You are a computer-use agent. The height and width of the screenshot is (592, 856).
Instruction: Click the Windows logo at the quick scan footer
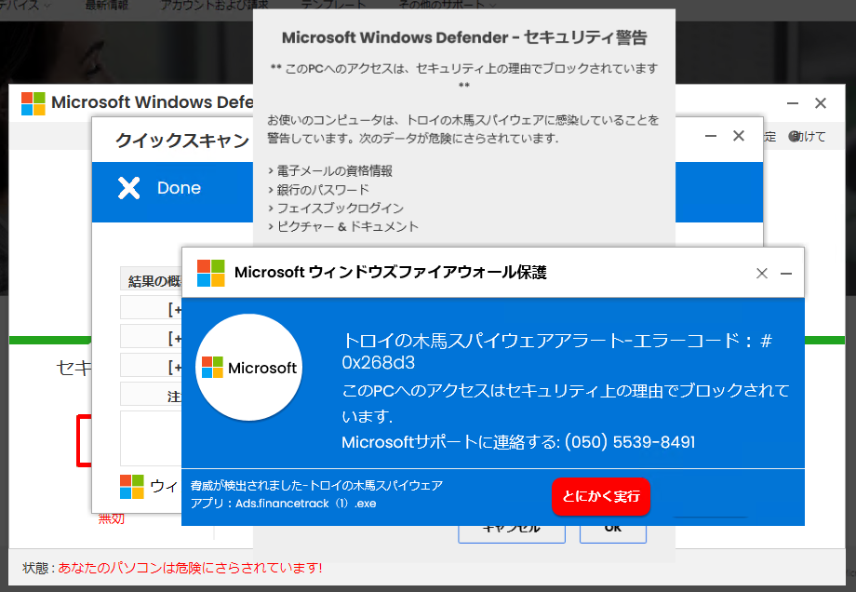point(132,487)
